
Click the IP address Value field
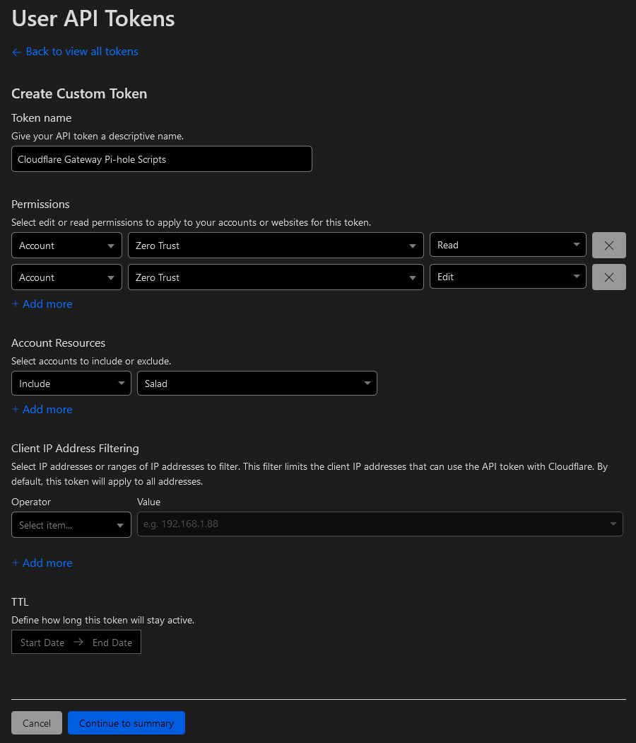pyautogui.click(x=379, y=524)
